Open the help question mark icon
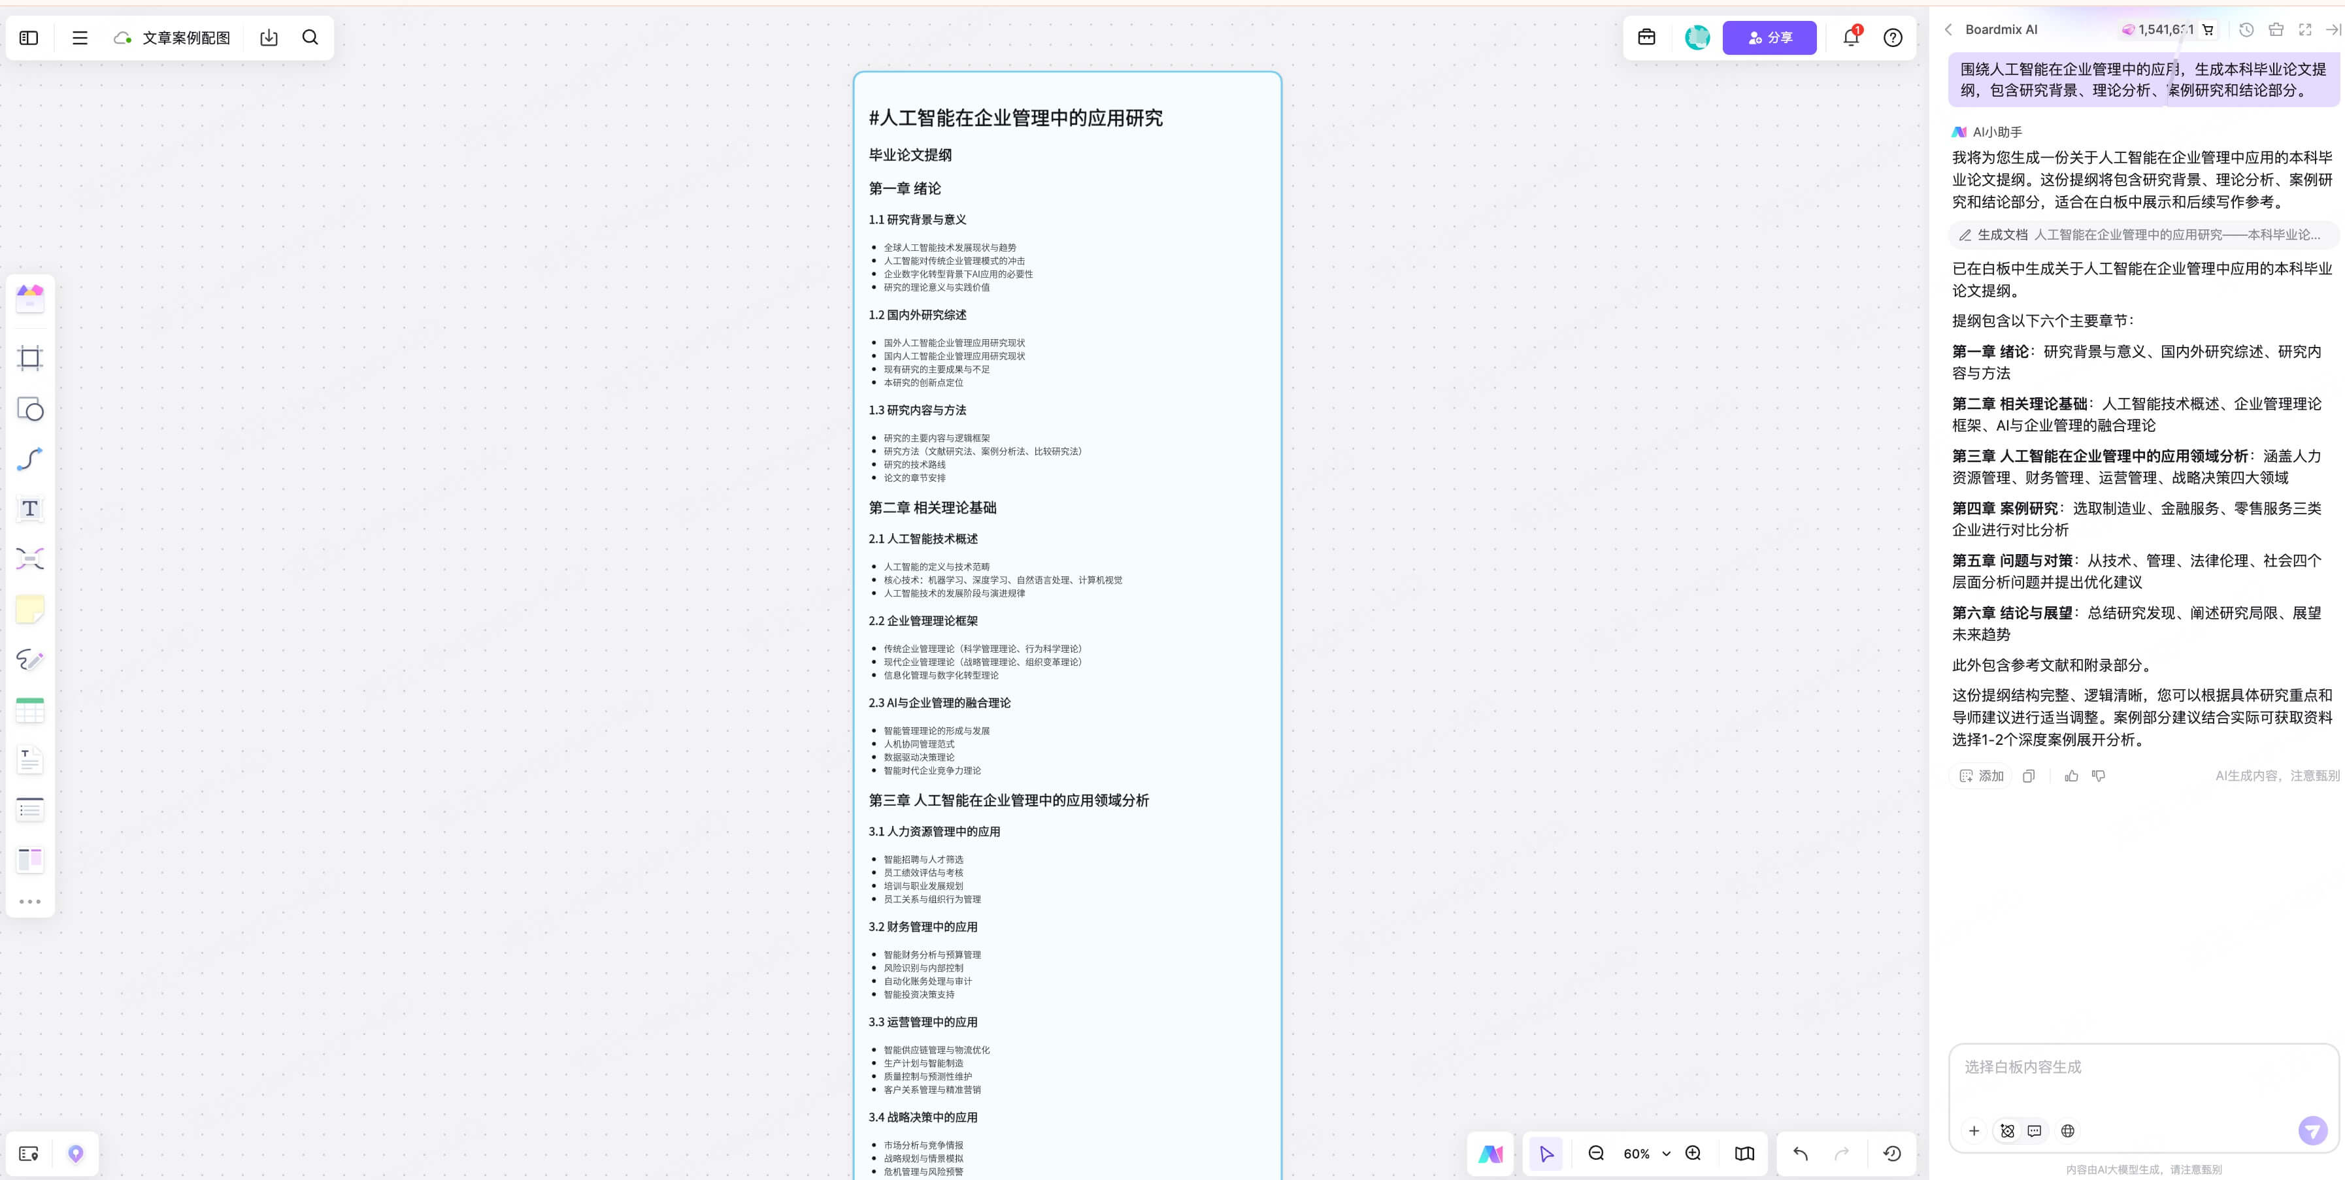Screen dimensions: 2345x1180 [1893, 37]
